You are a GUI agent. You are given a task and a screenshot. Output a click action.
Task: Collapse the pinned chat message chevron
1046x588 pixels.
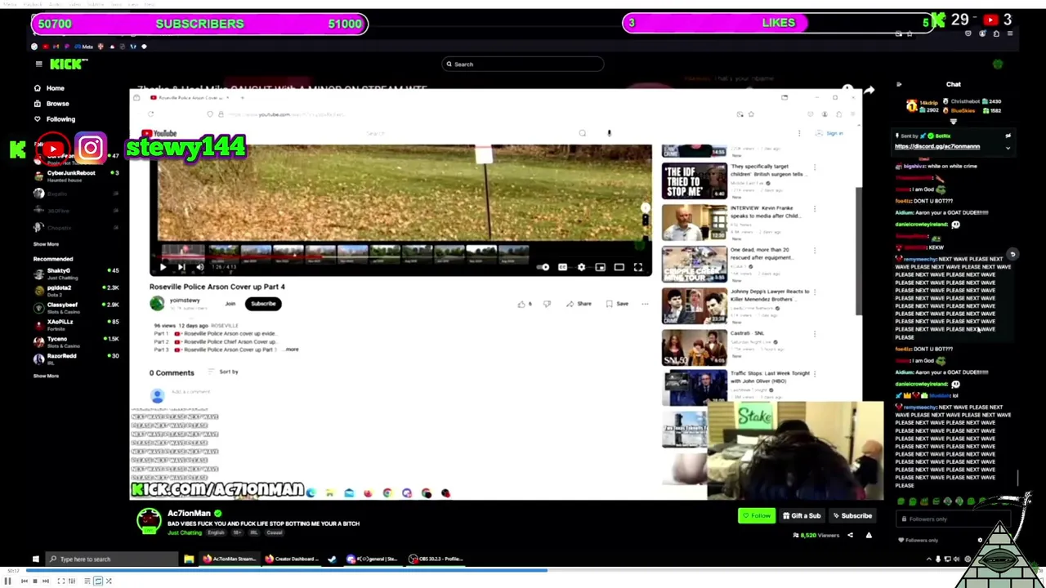1008,148
